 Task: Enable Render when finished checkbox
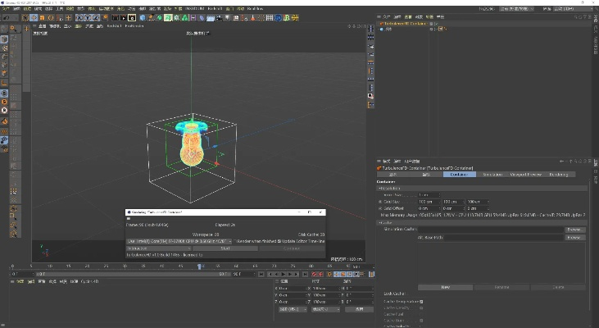[x=235, y=241]
